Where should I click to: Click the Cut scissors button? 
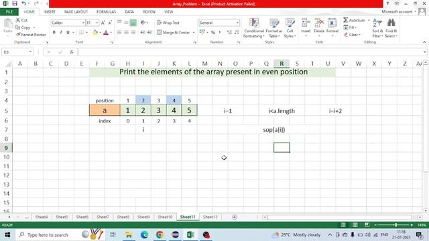click(21, 20)
